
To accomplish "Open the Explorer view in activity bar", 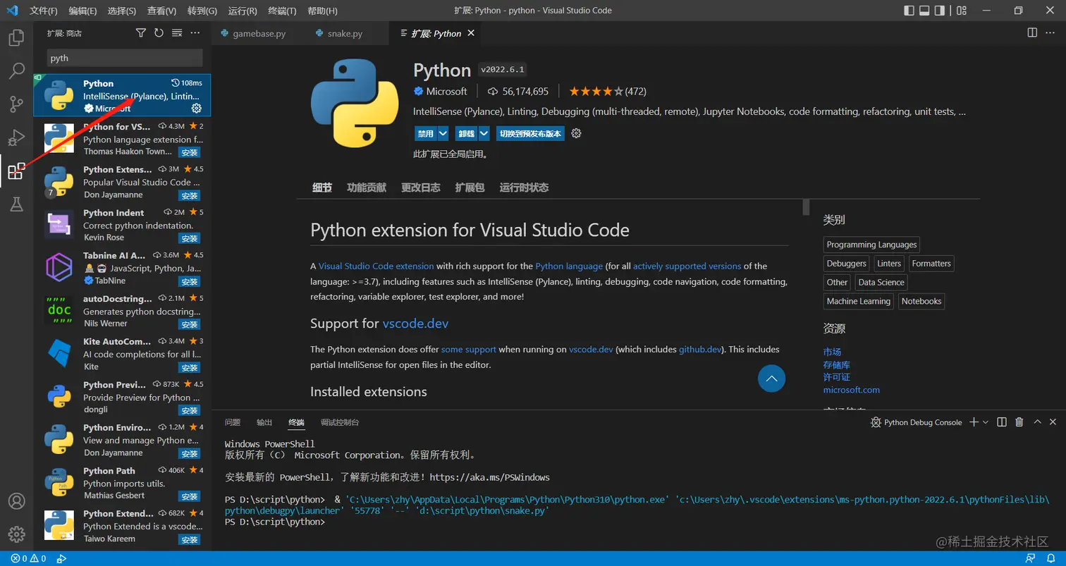I will point(16,37).
